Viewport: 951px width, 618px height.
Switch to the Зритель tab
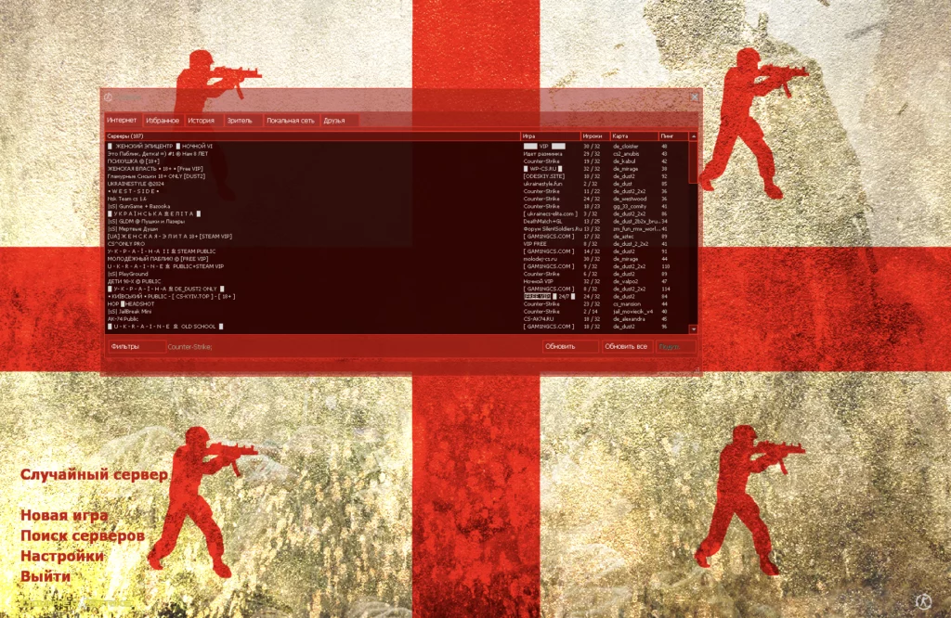coord(240,121)
